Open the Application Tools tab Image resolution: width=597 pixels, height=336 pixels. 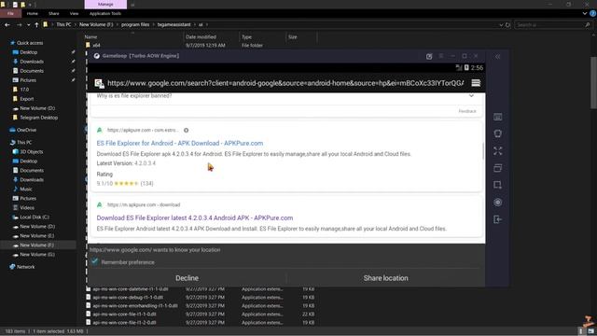click(x=105, y=13)
